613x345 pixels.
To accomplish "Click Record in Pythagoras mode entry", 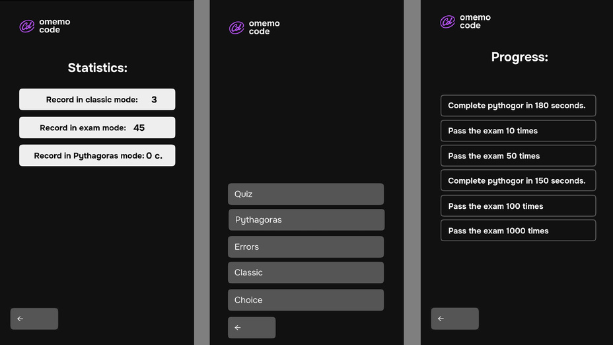I will pyautogui.click(x=97, y=156).
